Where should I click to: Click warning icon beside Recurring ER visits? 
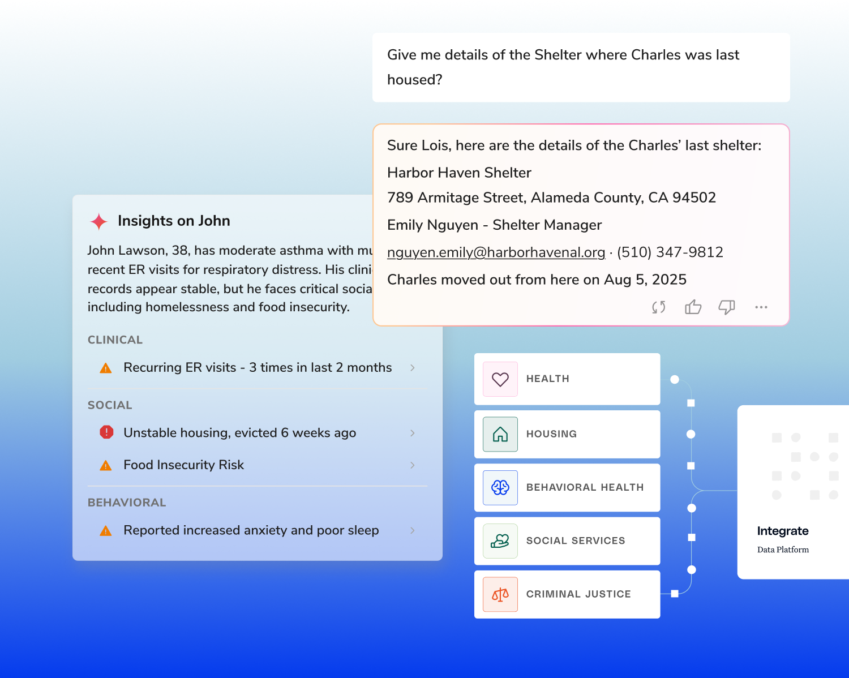pyautogui.click(x=106, y=368)
